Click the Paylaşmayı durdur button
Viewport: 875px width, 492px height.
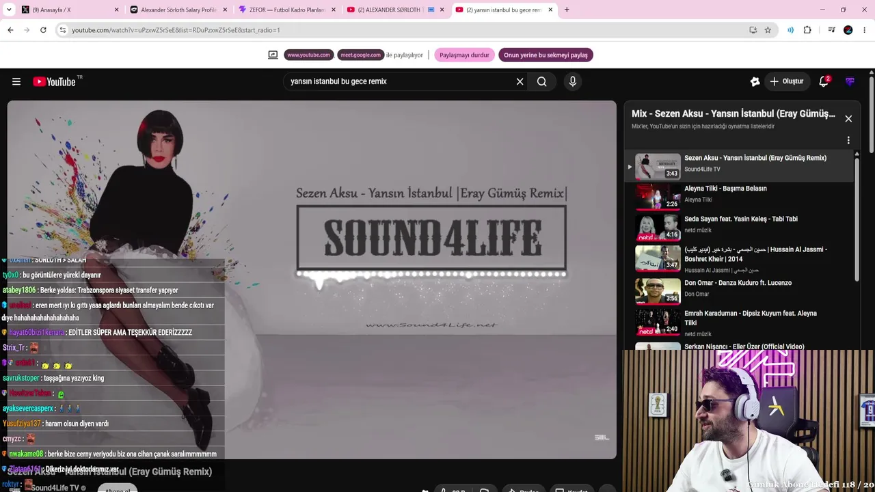pos(465,55)
